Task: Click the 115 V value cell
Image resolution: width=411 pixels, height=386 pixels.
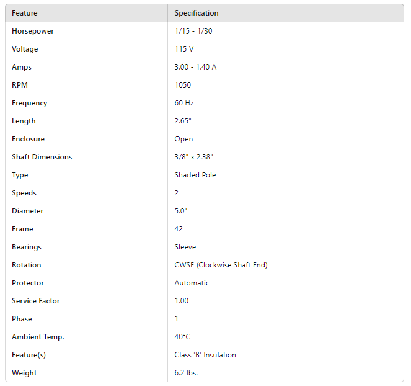Action: (184, 49)
